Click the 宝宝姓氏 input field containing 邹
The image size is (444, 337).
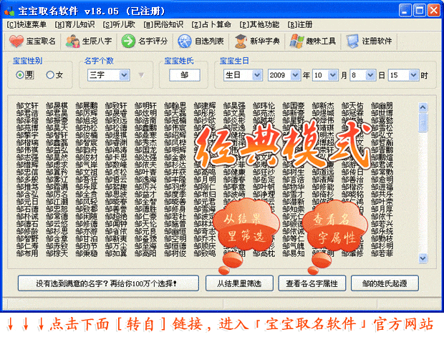[185, 75]
